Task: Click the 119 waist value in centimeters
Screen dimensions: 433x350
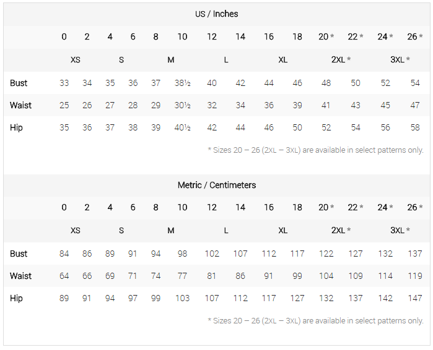Action: (414, 276)
